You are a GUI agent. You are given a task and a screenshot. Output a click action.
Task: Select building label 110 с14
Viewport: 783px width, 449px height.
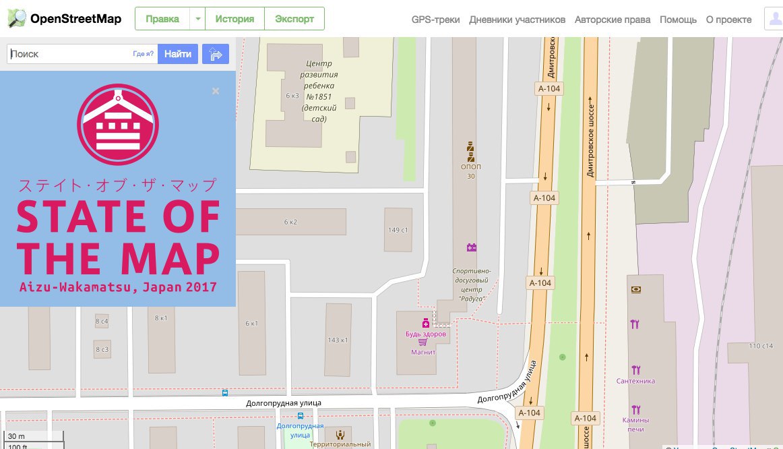(x=761, y=346)
